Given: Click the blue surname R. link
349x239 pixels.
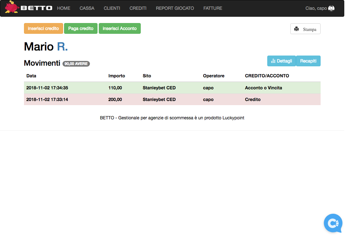Looking at the screenshot, I should (62, 47).
